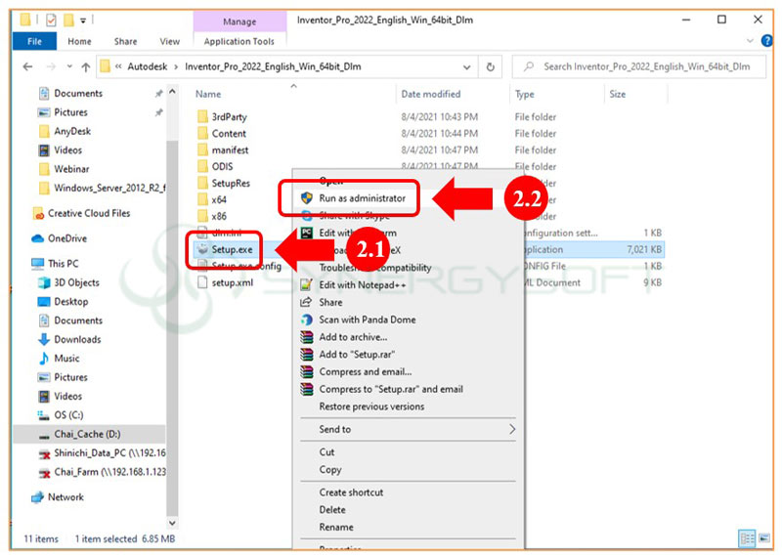Refresh the current folder view
Viewport: 782px width, 556px height.
point(493,67)
